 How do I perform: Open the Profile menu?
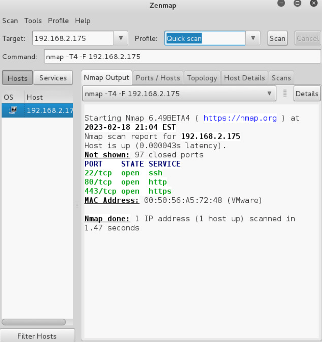(58, 21)
